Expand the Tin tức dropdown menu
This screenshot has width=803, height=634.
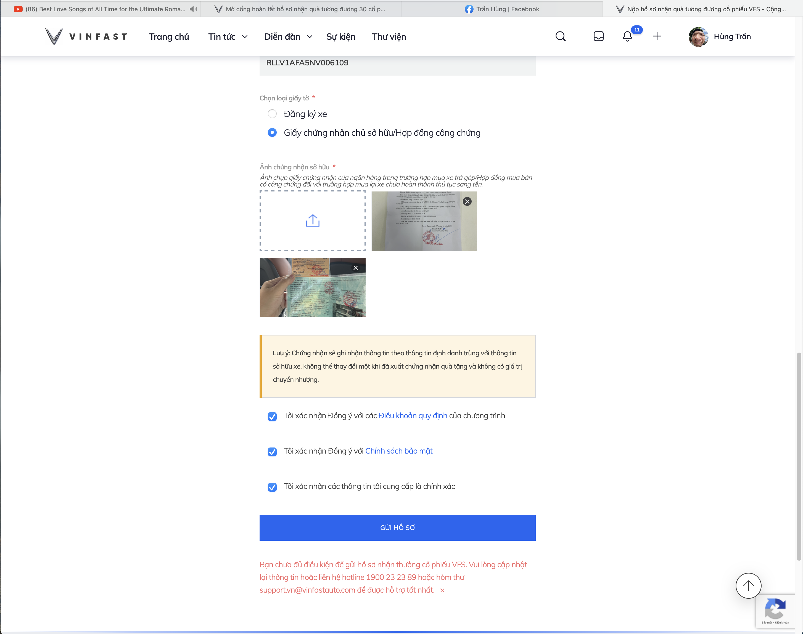coord(227,37)
